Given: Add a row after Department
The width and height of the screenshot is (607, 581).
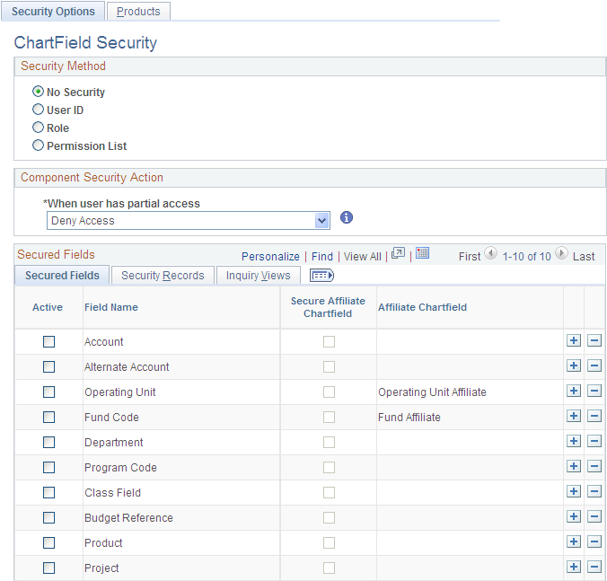Looking at the screenshot, I should [573, 441].
